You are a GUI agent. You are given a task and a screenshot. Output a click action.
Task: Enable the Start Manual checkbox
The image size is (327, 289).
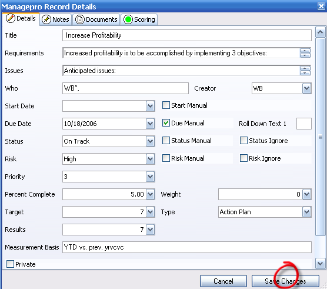pos(166,105)
